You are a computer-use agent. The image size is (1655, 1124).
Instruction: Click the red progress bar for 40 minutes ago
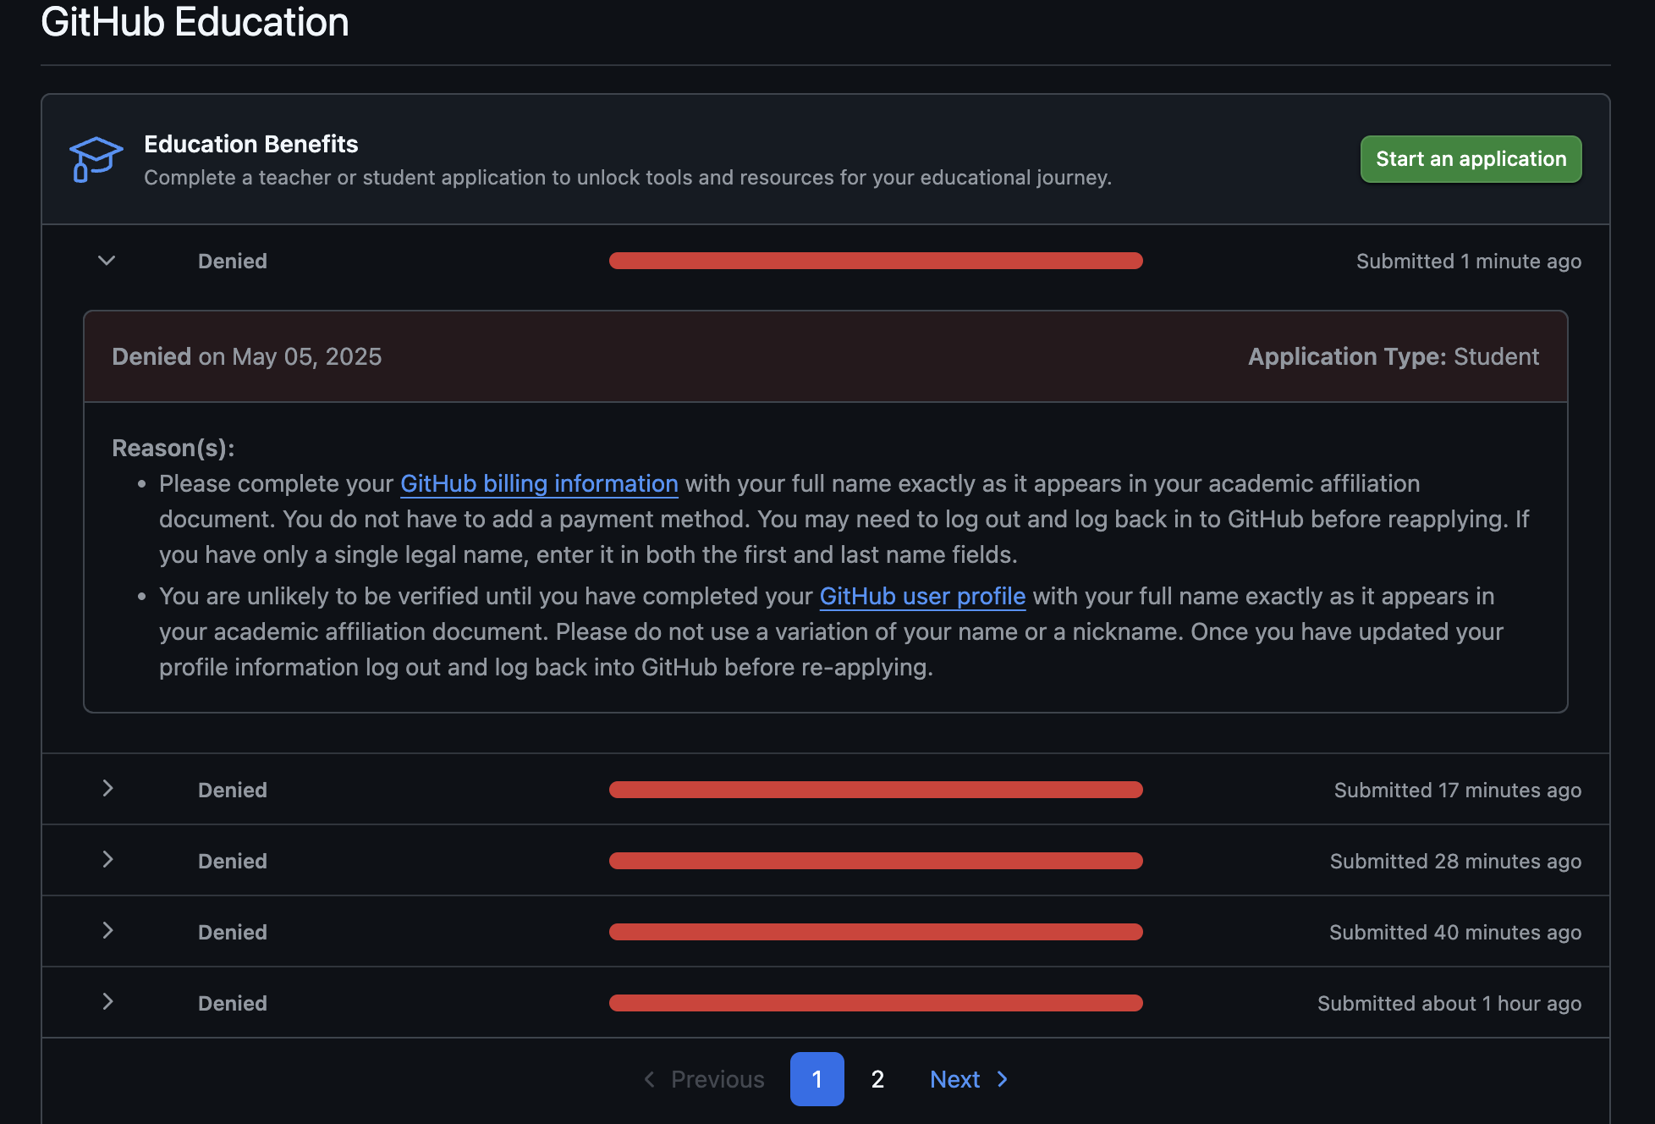(876, 932)
